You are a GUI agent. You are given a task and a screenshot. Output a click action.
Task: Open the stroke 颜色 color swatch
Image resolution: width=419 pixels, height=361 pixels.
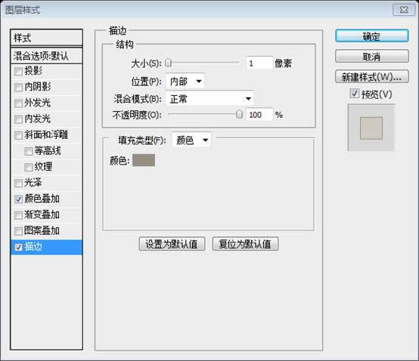coord(144,160)
